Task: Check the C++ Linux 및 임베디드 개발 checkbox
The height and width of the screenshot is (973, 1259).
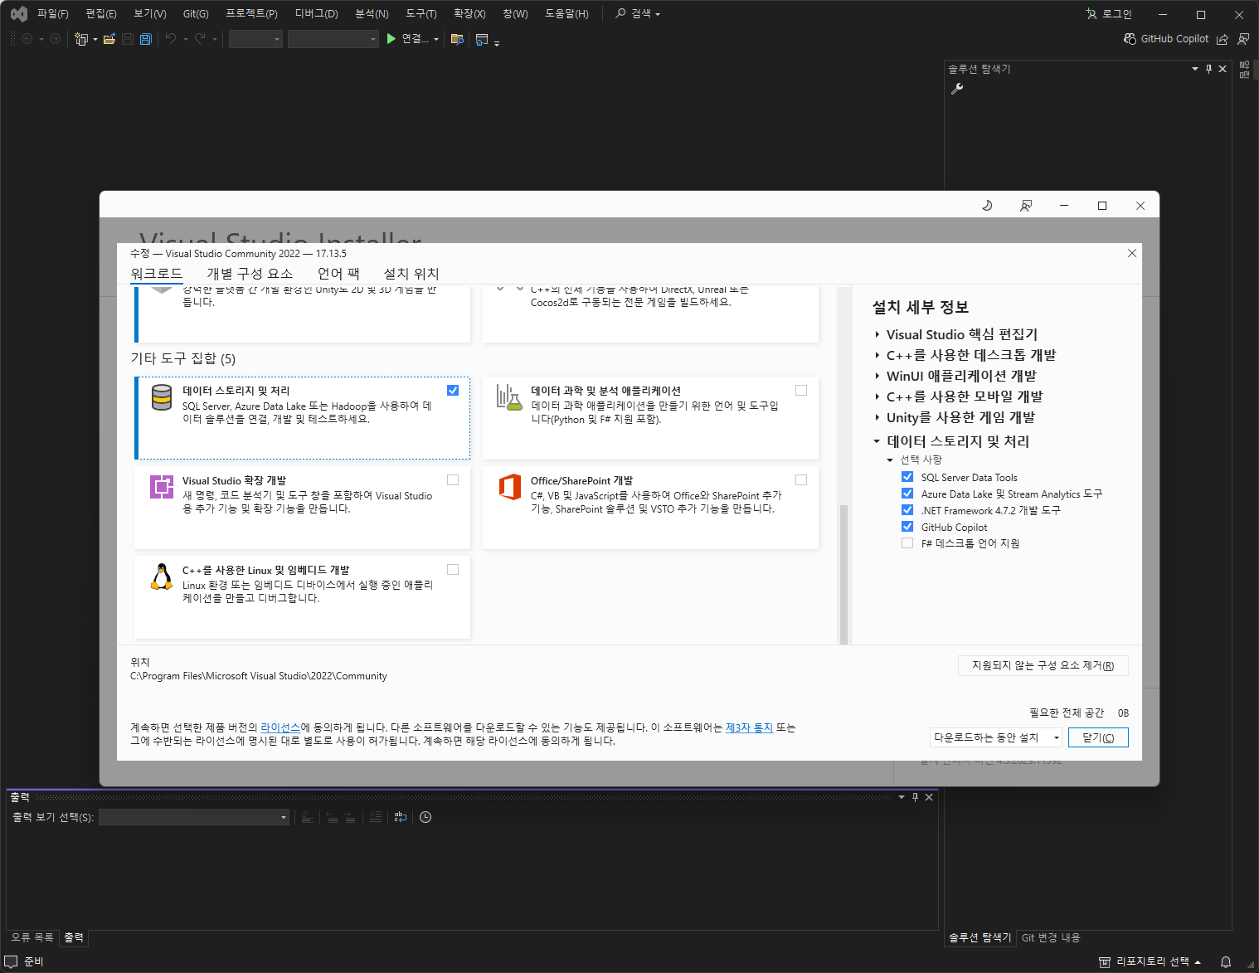Action: point(453,569)
